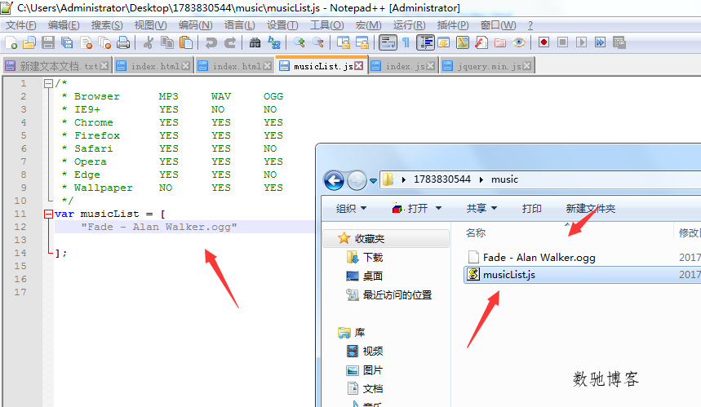Toggle file monitoring eye icon
The height and width of the screenshot is (407, 701).
(519, 43)
